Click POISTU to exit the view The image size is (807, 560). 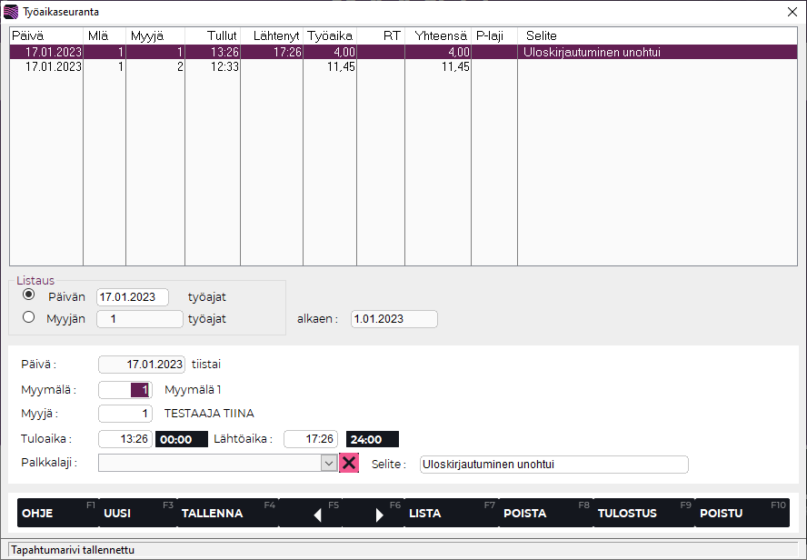coord(721,513)
